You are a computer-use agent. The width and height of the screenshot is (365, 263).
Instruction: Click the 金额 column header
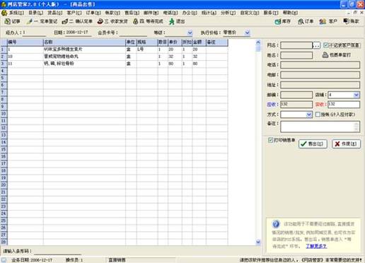point(199,42)
